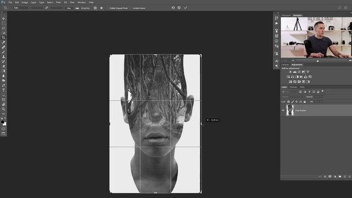Toggle layer filtering switch

pyautogui.click(x=323, y=91)
